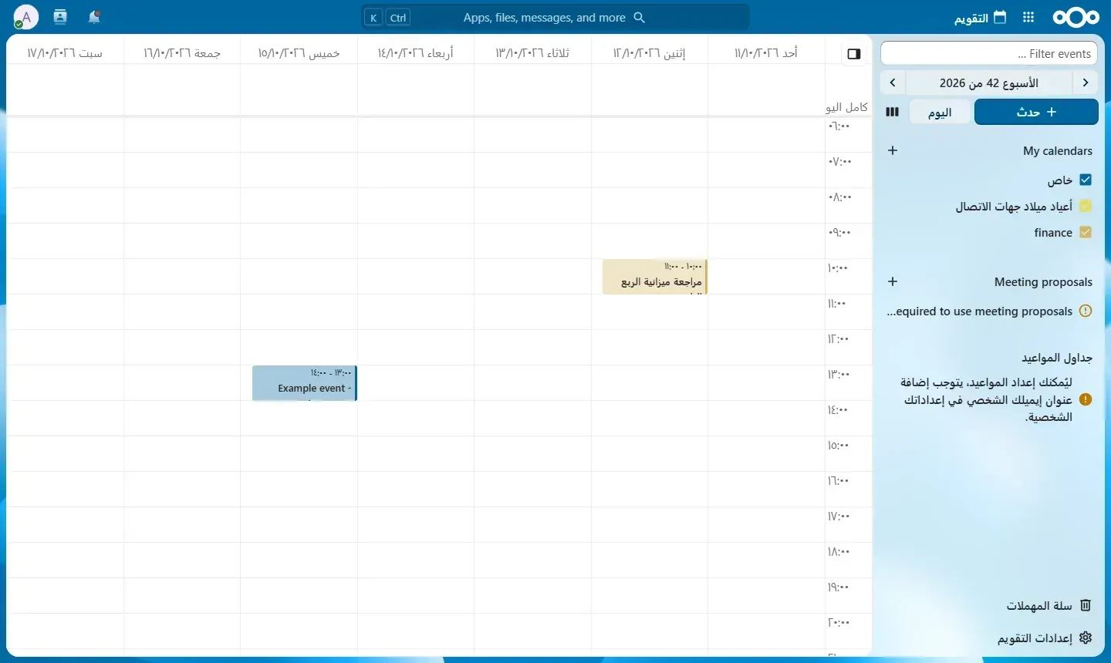This screenshot has width=1111, height=663.
Task: Select the أحد 11/10/2026 day header
Action: [x=766, y=53]
